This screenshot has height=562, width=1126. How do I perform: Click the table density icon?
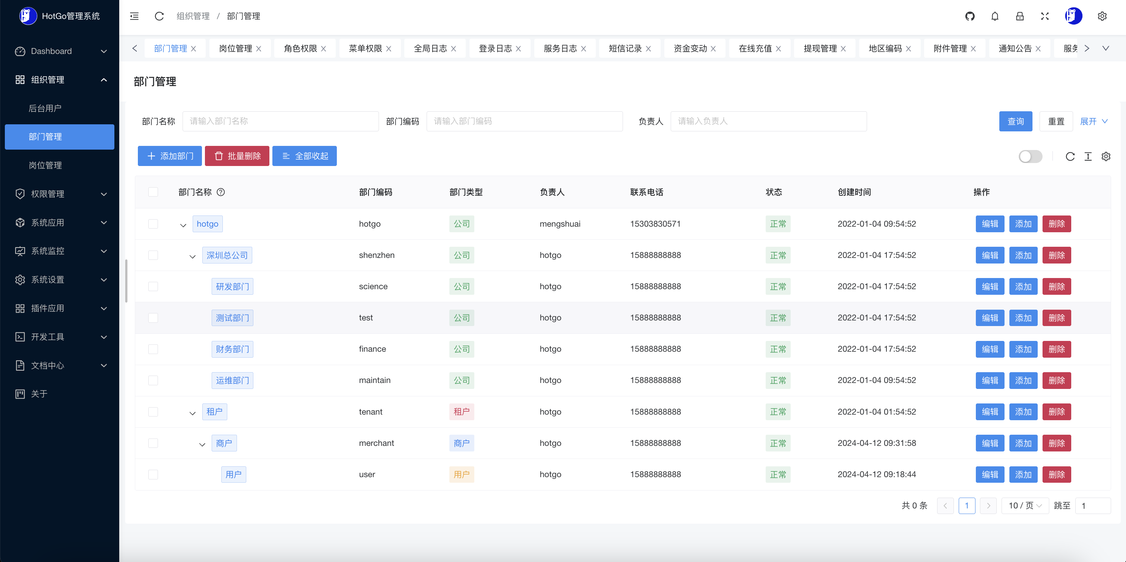point(1088,156)
